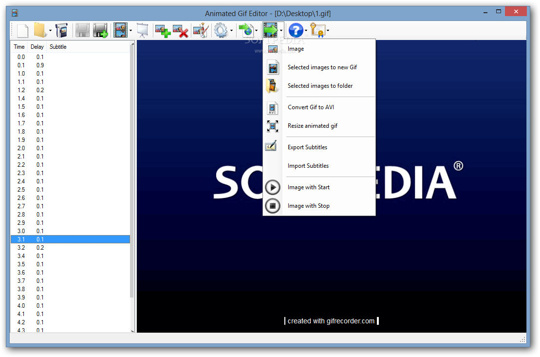Select frame row at time 3.2
The height and width of the screenshot is (357, 540).
pos(70,247)
